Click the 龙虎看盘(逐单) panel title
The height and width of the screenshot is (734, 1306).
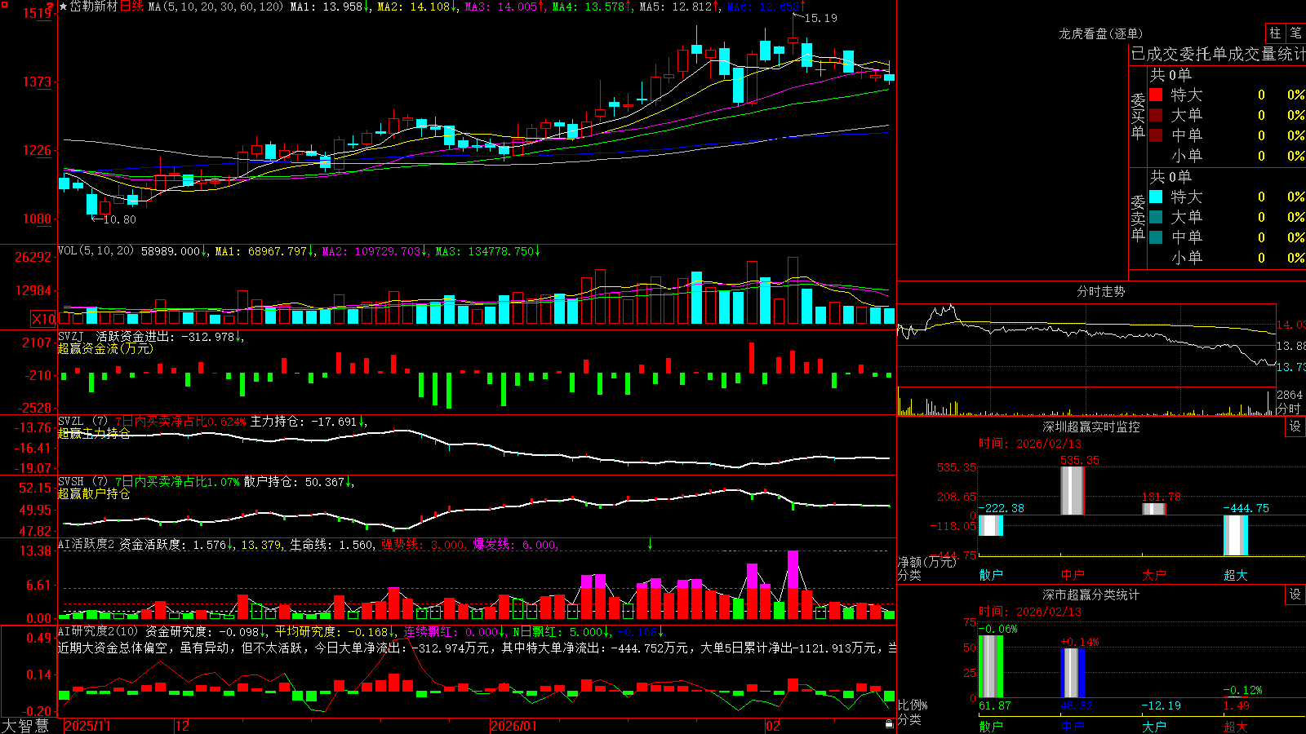[x=1100, y=33]
